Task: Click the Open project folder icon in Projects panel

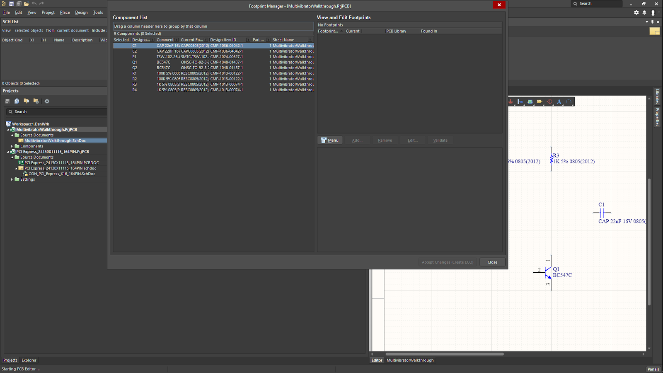Action: [26, 101]
